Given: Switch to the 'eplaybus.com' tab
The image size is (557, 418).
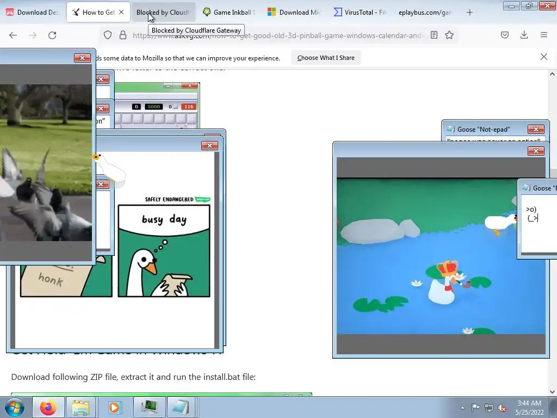Looking at the screenshot, I should coord(425,13).
